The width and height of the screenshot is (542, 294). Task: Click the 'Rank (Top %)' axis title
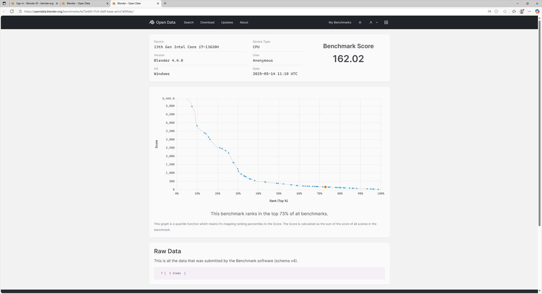[x=279, y=201]
